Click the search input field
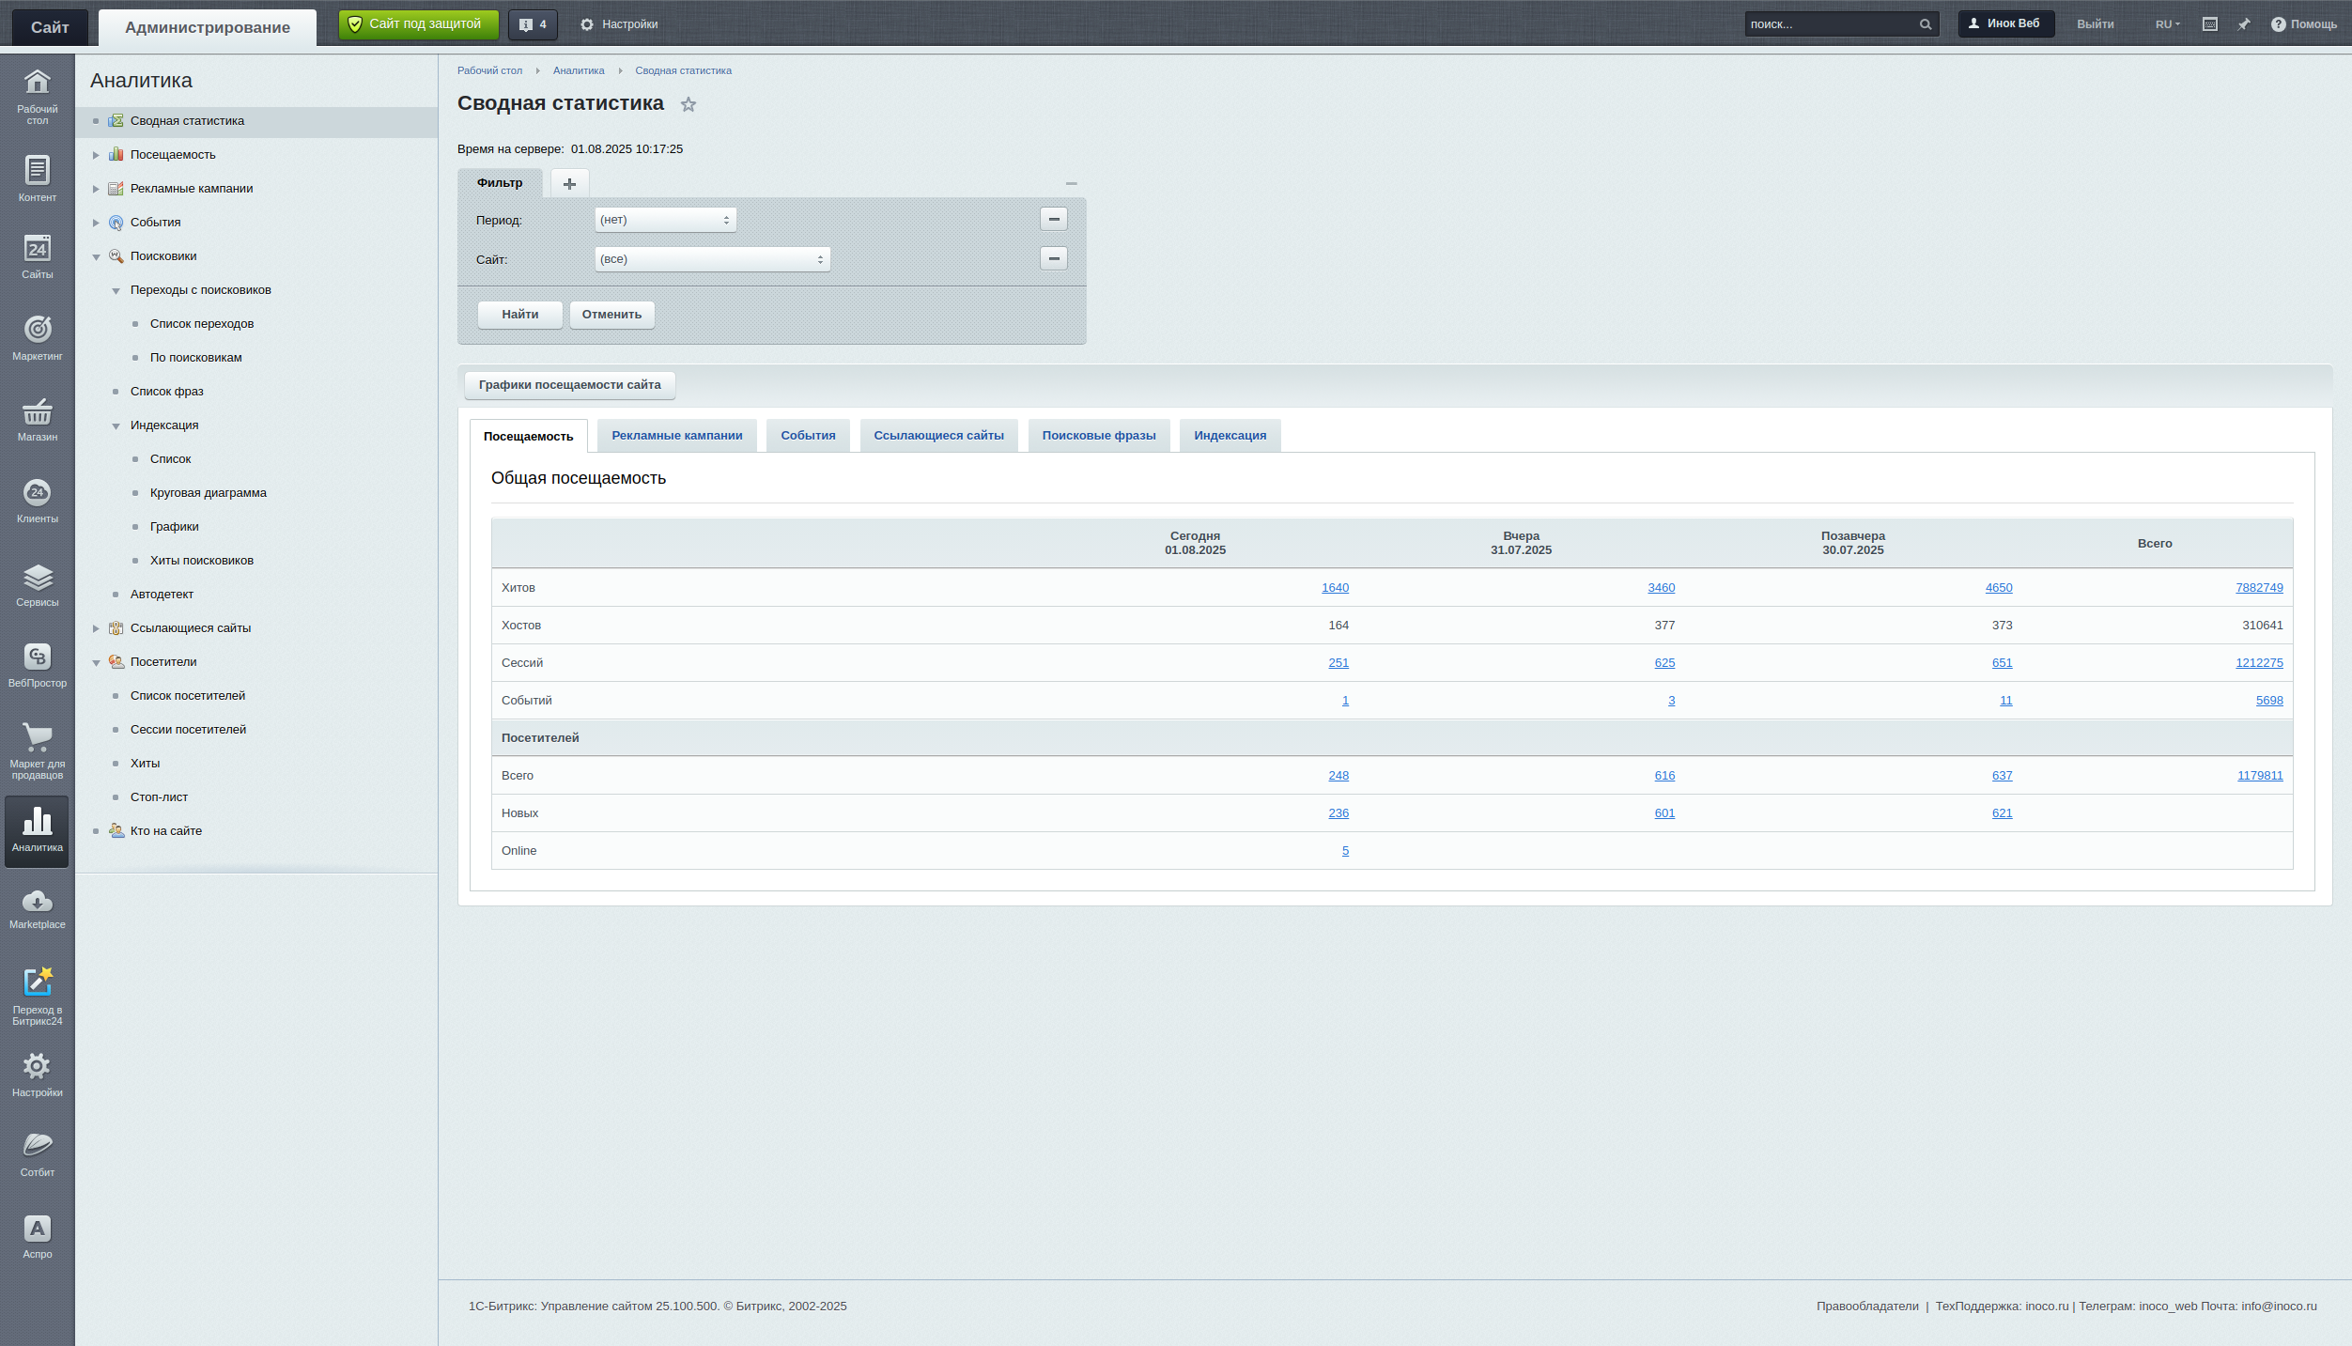2352x1346 pixels. click(1830, 24)
